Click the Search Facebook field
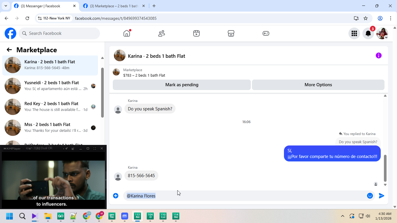The image size is (397, 223). tap(59, 33)
